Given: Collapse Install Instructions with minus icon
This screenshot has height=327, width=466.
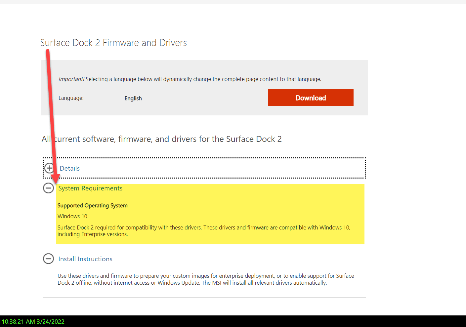Looking at the screenshot, I should pyautogui.click(x=48, y=259).
